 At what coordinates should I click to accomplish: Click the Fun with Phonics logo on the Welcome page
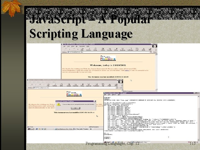pos(108,58)
